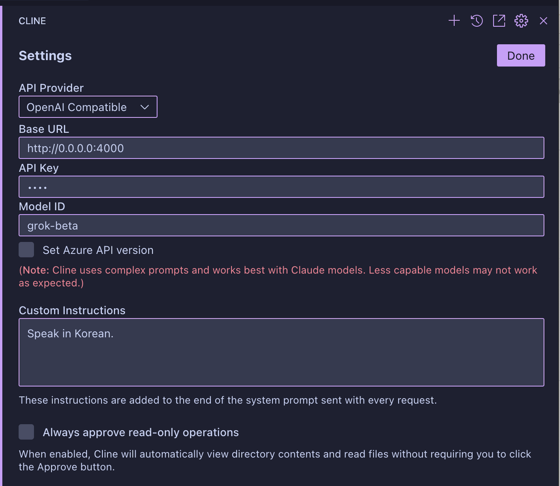Click the CLINE panel title
The width and height of the screenshot is (560, 486).
32,21
